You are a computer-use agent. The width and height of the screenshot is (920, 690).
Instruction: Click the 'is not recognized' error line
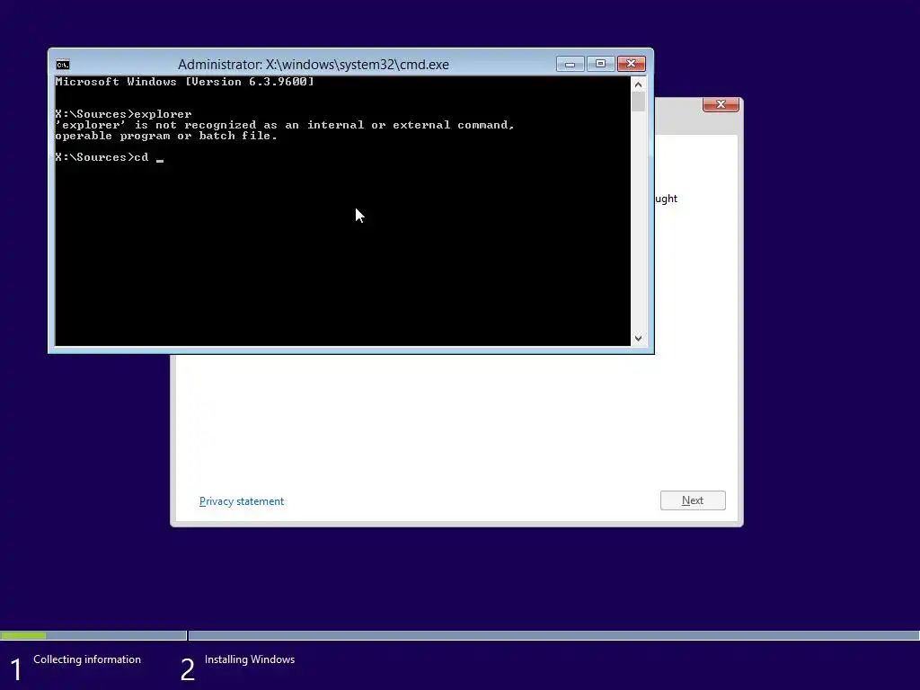tap(285, 125)
